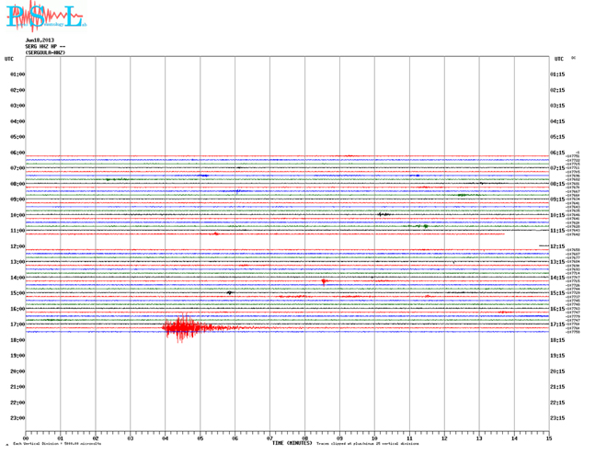Screen dimensions: 607x455
Task: Click the black spike on the 10:00 trace
Action: pos(383,214)
